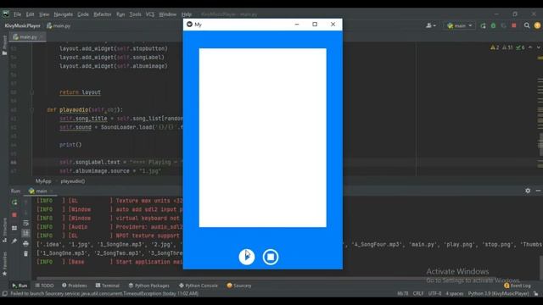Click the Python 3.9 interpreter in status bar
Viewport: 543px width, 305px height.
click(x=498, y=294)
